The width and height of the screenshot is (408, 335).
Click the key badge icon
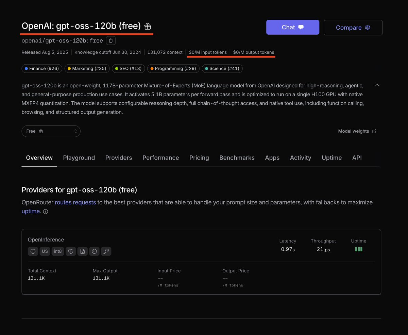[106, 251]
